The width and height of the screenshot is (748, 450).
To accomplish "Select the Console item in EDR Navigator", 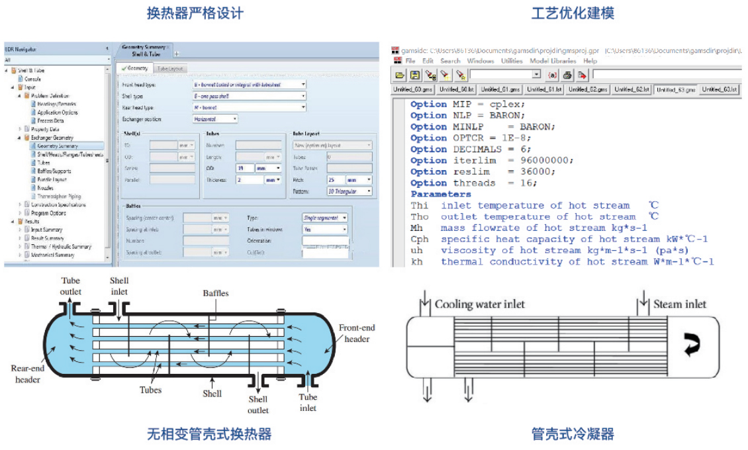I will click(32, 79).
